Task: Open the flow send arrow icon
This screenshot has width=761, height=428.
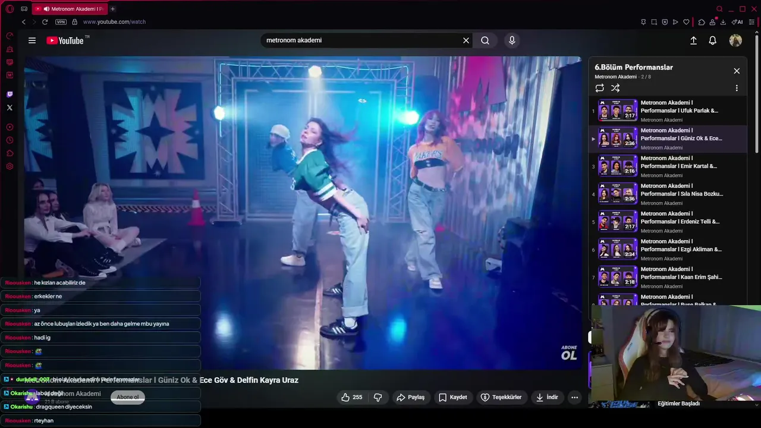Action: point(675,22)
